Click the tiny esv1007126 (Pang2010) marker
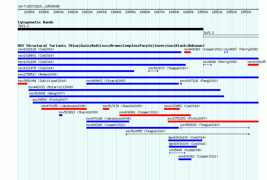The width and height of the screenshot is (267, 180). [x=181, y=84]
